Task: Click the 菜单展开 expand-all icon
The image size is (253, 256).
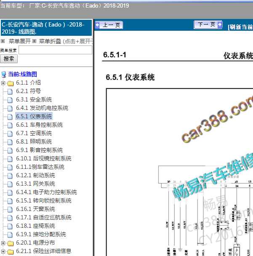Action: pos(3,41)
